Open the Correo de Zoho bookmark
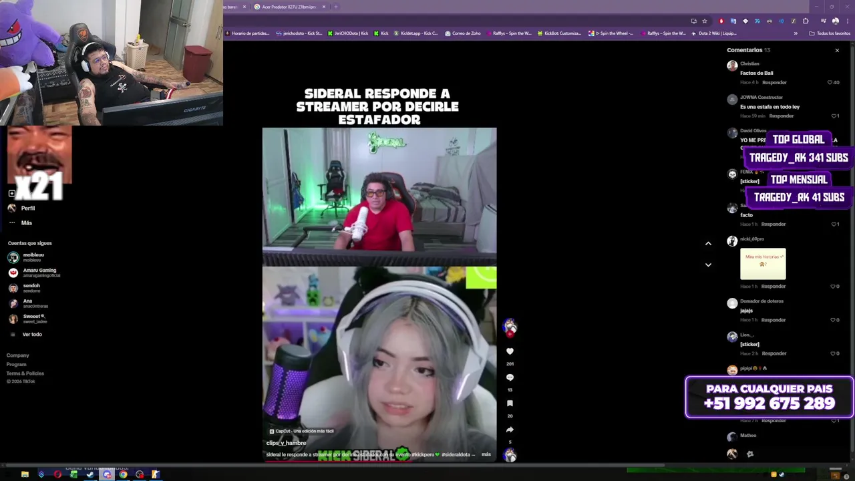 click(463, 33)
